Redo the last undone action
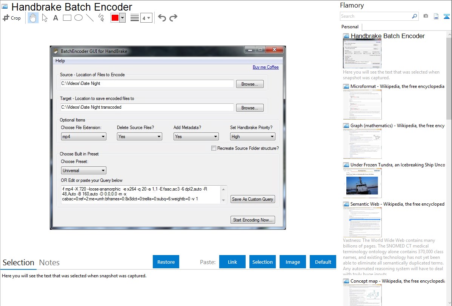This screenshot has width=452, height=306. tap(173, 18)
